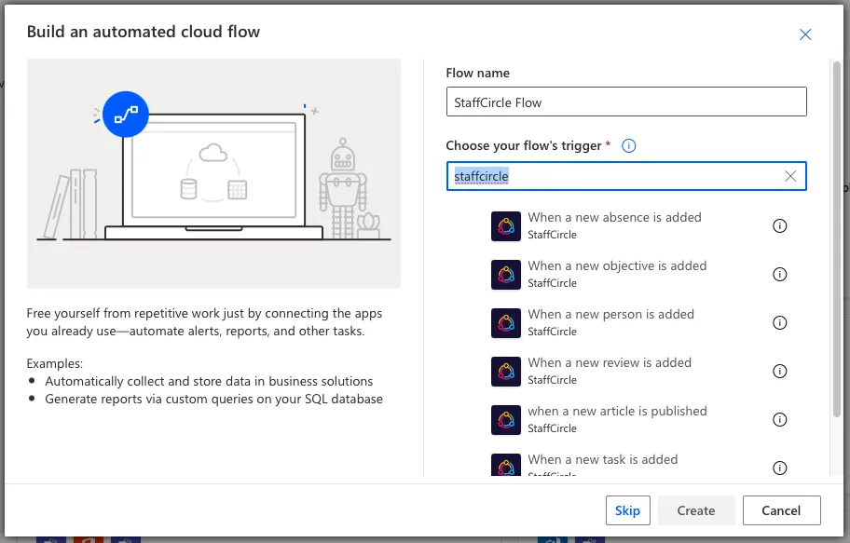Click the dialog's vertical scrollbar
Viewport: 850px width, 543px height.
(836, 238)
